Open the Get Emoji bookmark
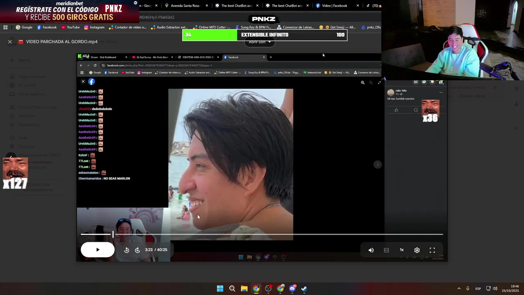 [x=338, y=27]
